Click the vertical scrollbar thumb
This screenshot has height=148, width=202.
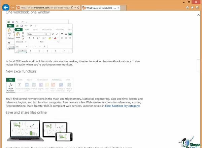pyautogui.click(x=198, y=65)
